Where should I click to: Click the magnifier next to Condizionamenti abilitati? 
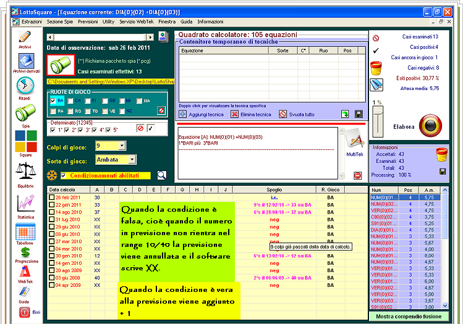click(162, 175)
